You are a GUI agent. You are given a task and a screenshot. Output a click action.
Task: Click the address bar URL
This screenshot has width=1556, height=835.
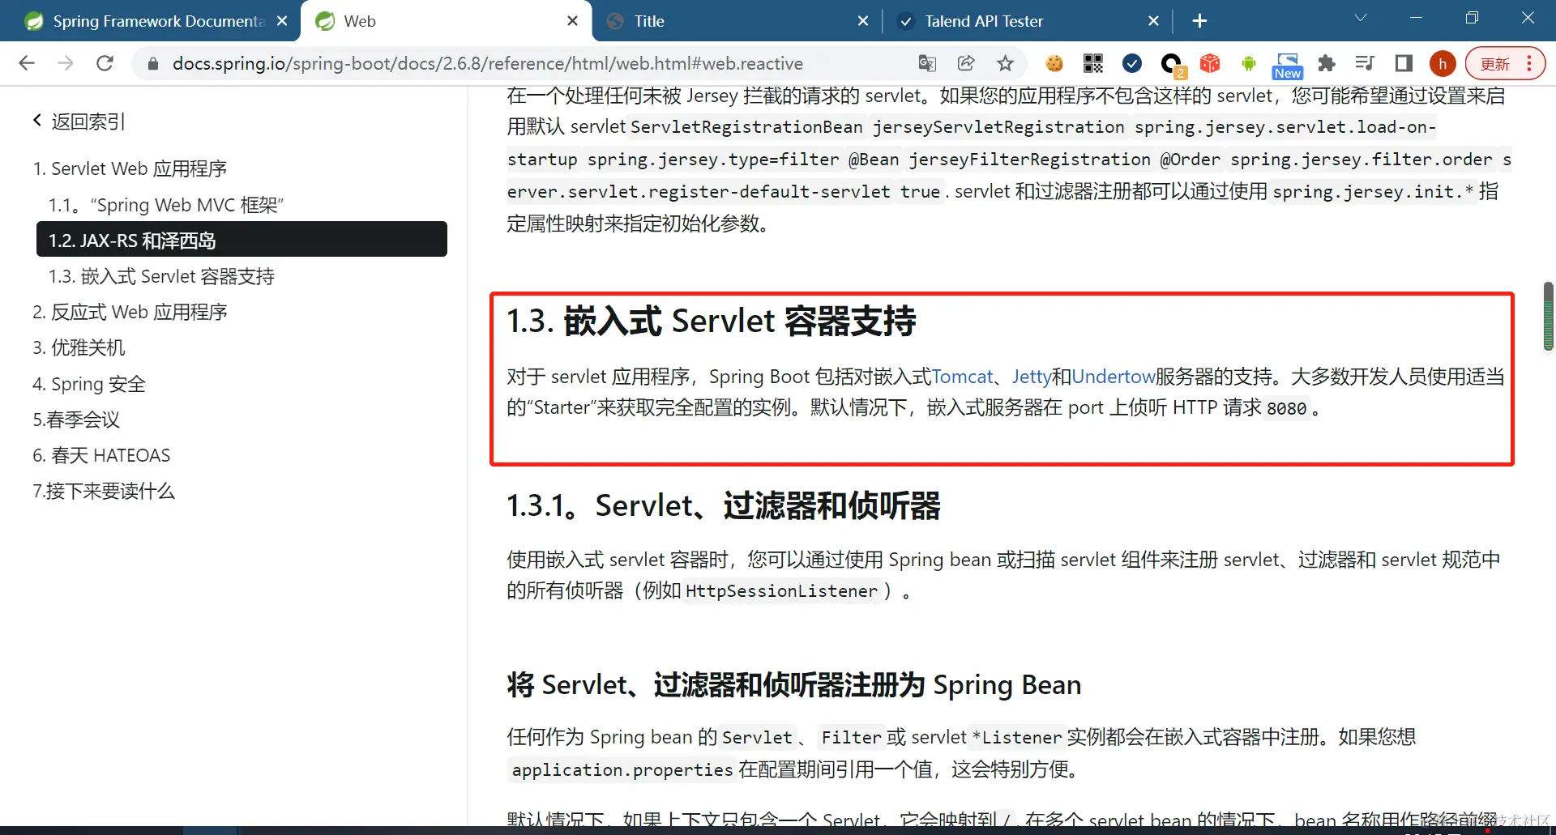[487, 63]
